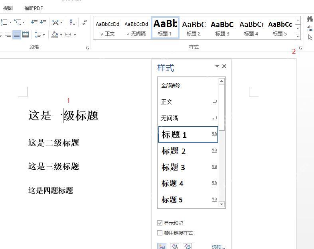Image resolution: width=314 pixels, height=249 pixels.
Task: Open the Asian layout dropdown arrow
Action: point(61,22)
